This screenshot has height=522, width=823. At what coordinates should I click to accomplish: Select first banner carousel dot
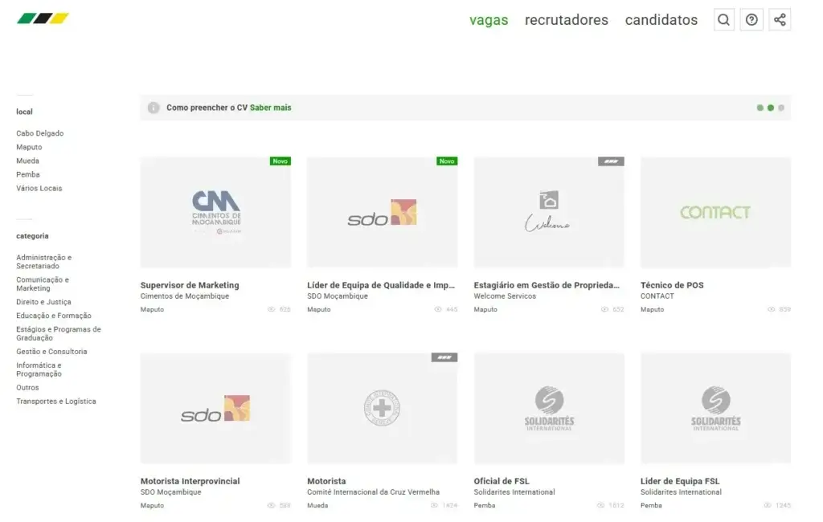[760, 108]
